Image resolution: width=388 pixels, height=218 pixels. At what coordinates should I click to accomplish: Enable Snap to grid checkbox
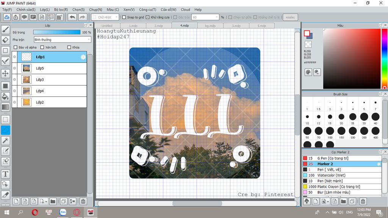tap(124, 17)
